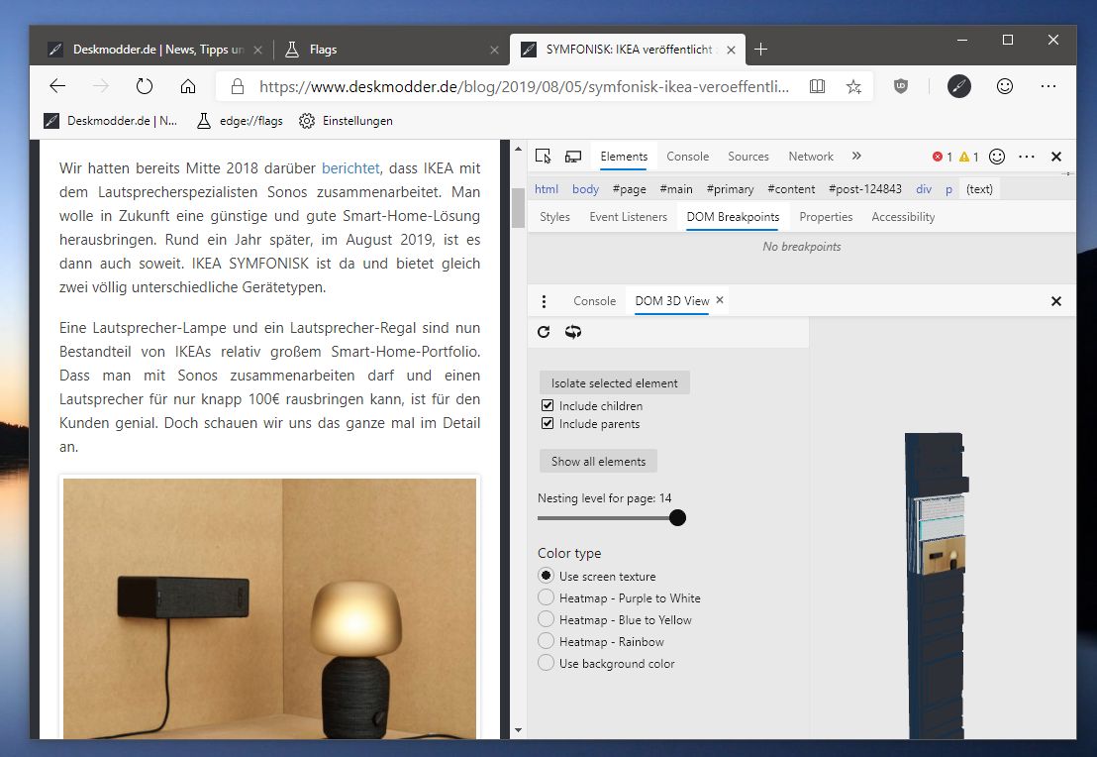Open the Sources tab
This screenshot has width=1097, height=757.
[x=748, y=157]
